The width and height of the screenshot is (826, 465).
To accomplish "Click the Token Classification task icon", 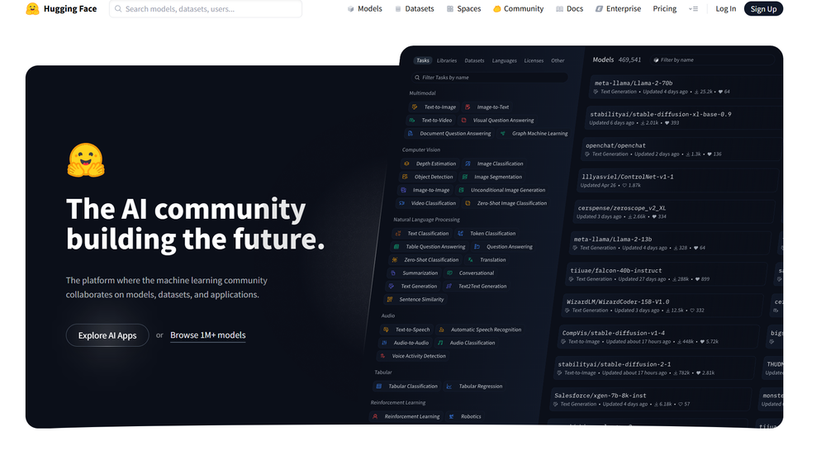I will [461, 233].
